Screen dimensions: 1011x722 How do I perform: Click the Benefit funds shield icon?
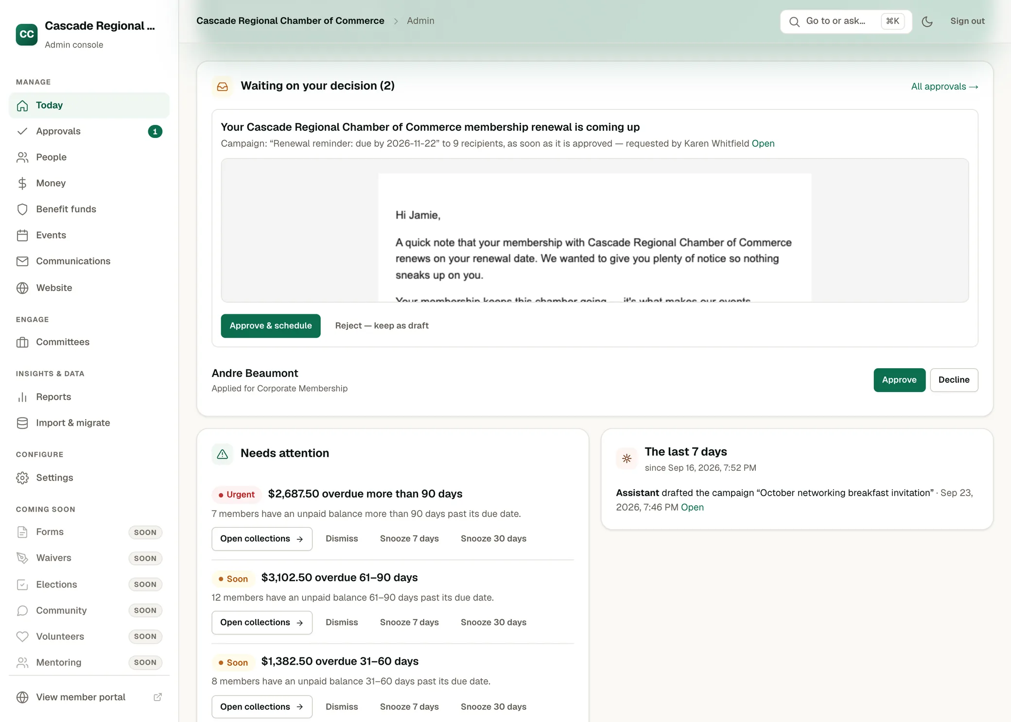[22, 209]
